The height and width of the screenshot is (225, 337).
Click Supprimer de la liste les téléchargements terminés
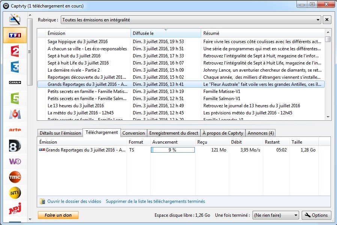[x=155, y=201]
